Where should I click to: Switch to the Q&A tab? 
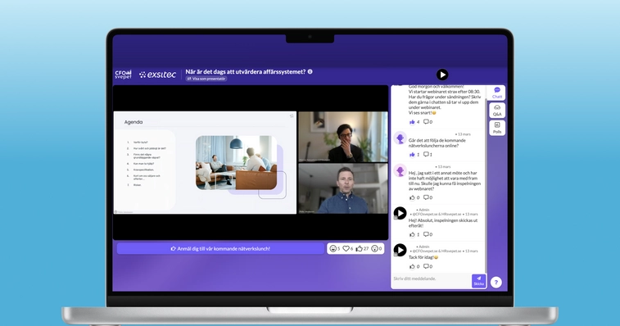pyautogui.click(x=497, y=111)
